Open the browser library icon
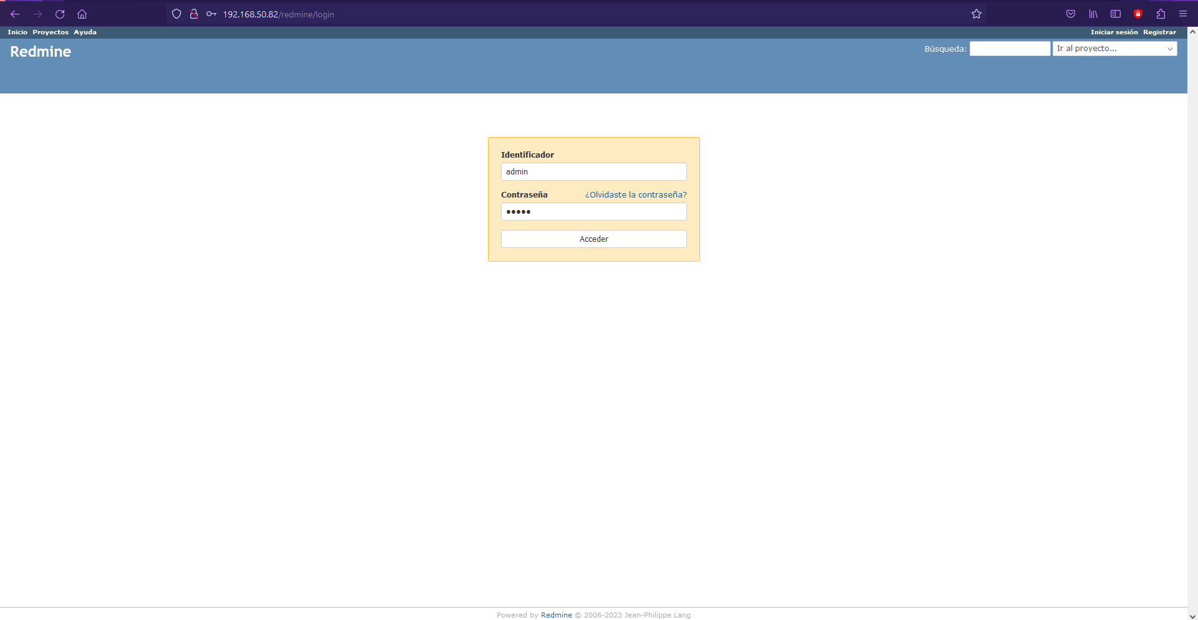This screenshot has height=620, width=1198. coord(1093,14)
